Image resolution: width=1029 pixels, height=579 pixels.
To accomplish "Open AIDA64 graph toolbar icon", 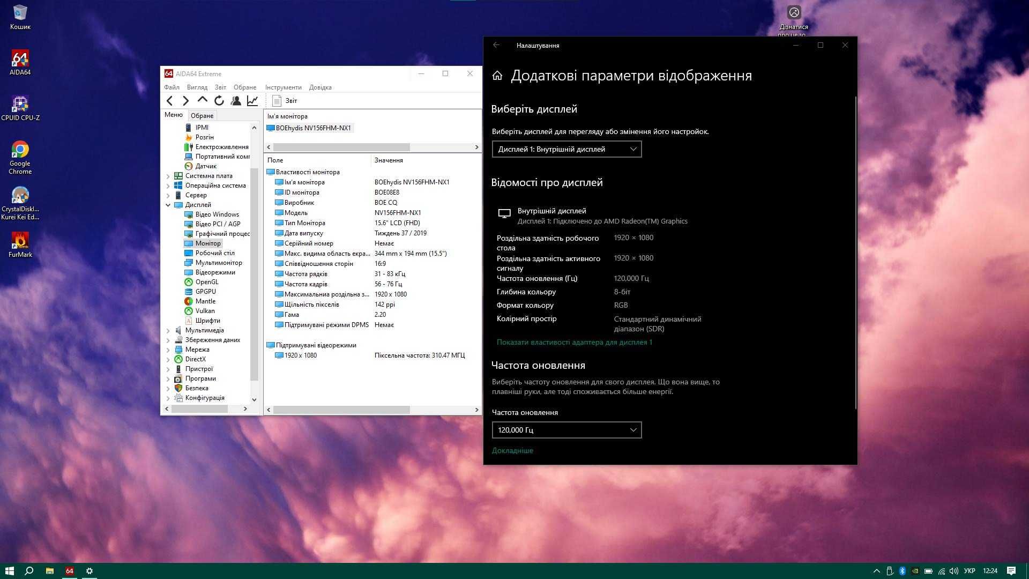I will [252, 101].
